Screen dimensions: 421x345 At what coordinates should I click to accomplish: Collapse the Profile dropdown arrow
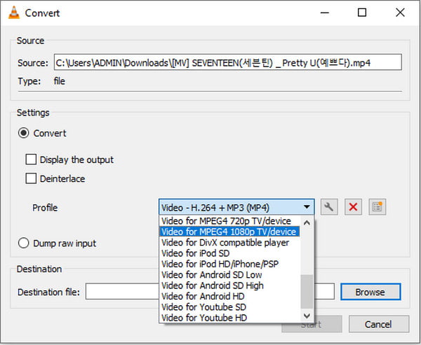(x=307, y=207)
